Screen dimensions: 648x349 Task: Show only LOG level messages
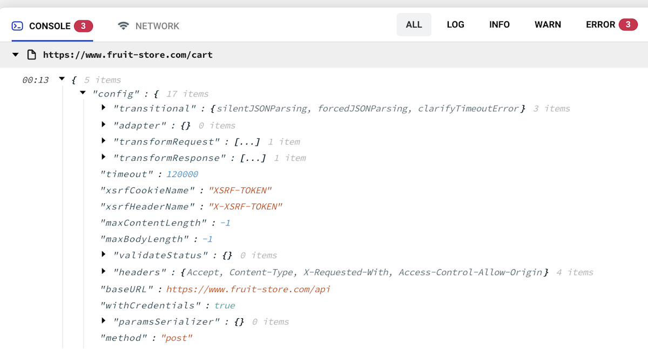455,25
